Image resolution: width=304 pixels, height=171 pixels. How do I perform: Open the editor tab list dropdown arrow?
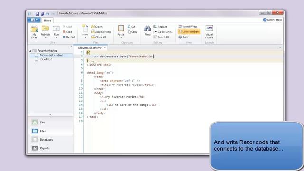pos(280,47)
